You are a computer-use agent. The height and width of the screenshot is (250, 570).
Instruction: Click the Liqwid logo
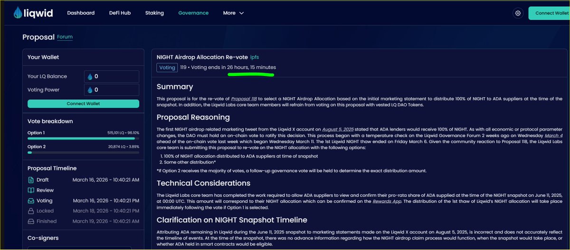click(33, 13)
